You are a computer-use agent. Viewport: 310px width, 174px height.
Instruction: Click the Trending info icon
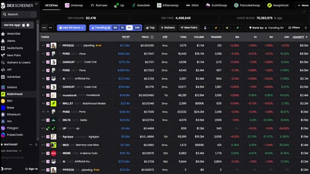point(108,28)
